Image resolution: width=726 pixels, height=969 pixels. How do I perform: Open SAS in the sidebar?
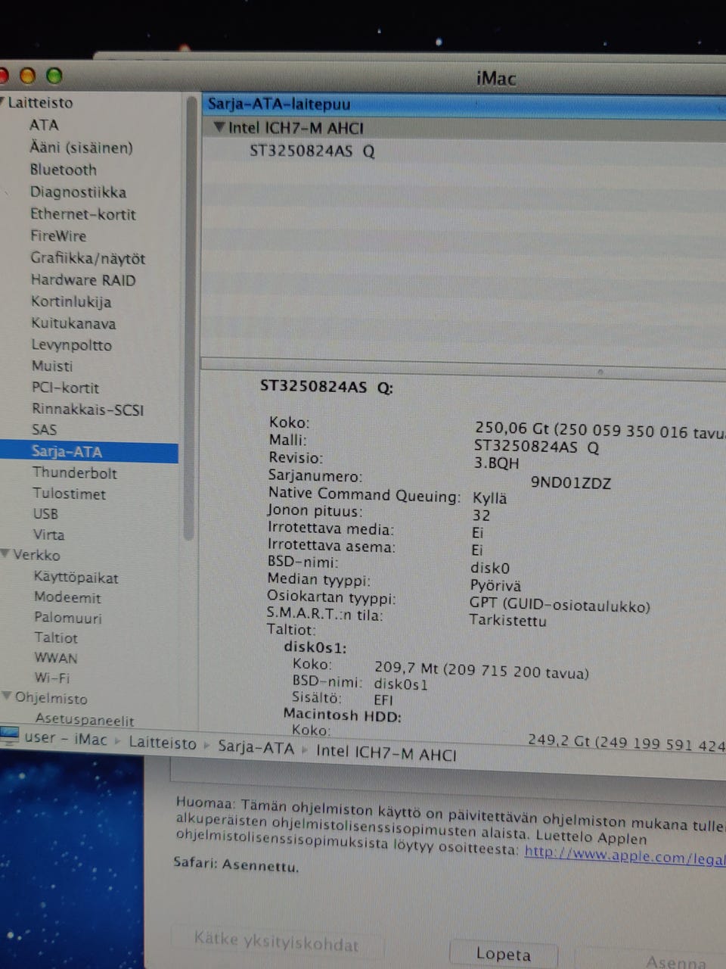click(44, 429)
